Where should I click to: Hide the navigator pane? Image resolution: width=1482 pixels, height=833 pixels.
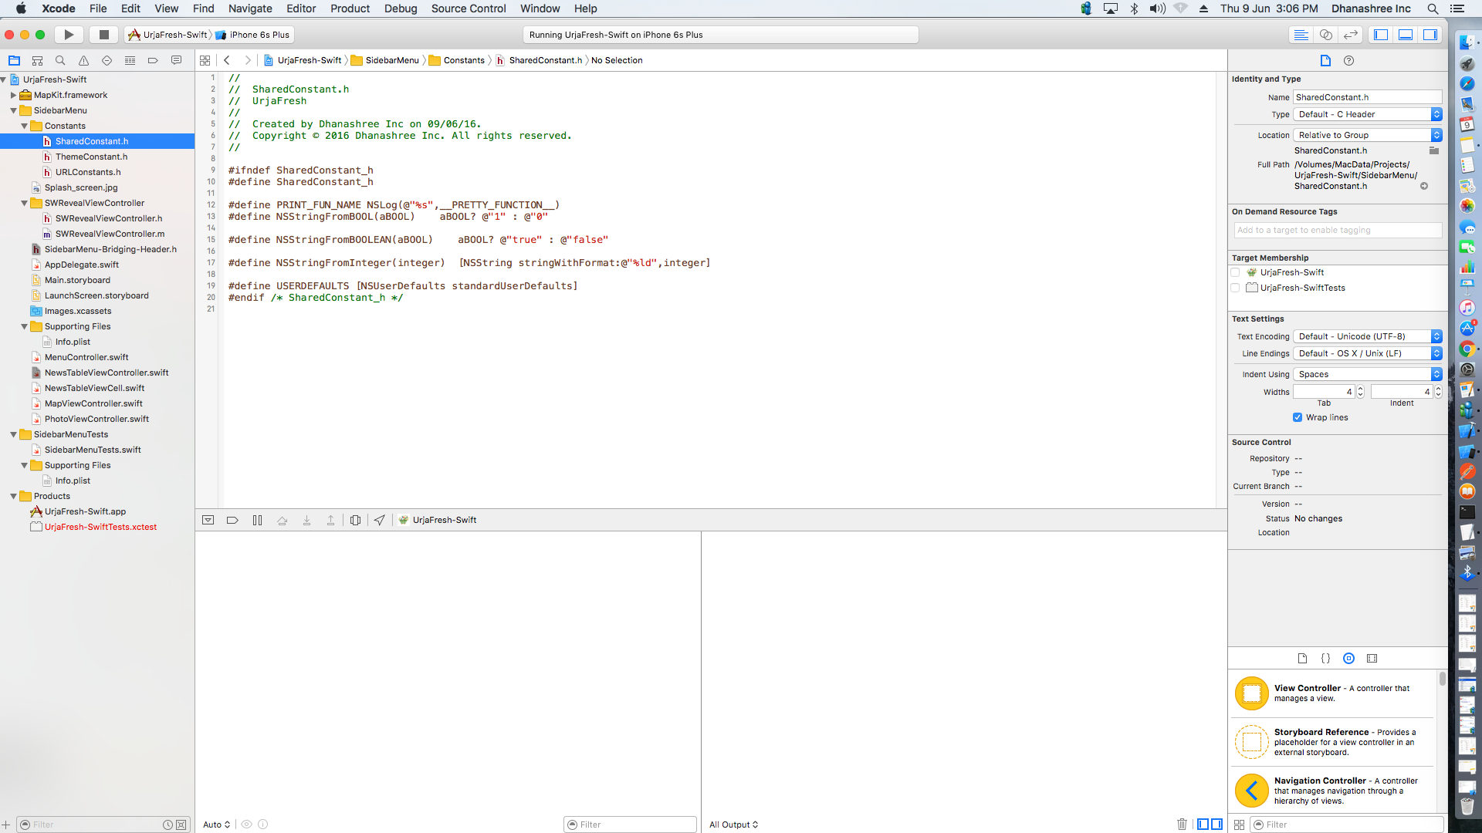(x=1381, y=35)
